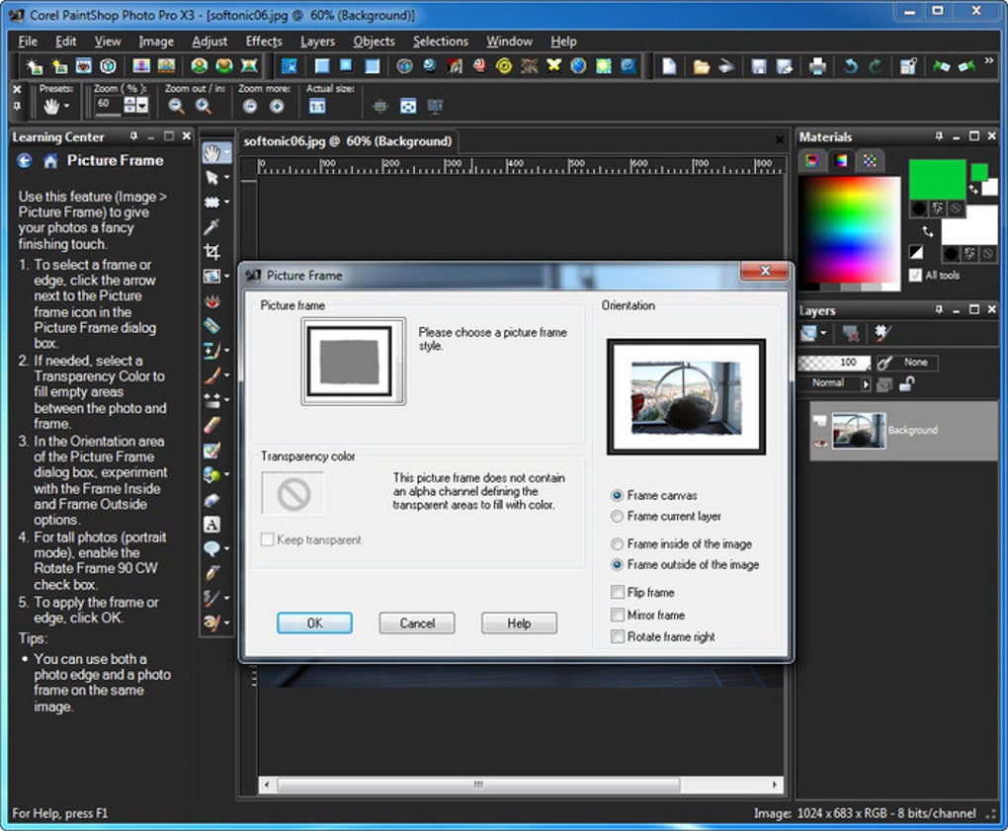The image size is (1008, 831).
Task: Click OK in Picture Frame dialog
Action: [x=314, y=623]
